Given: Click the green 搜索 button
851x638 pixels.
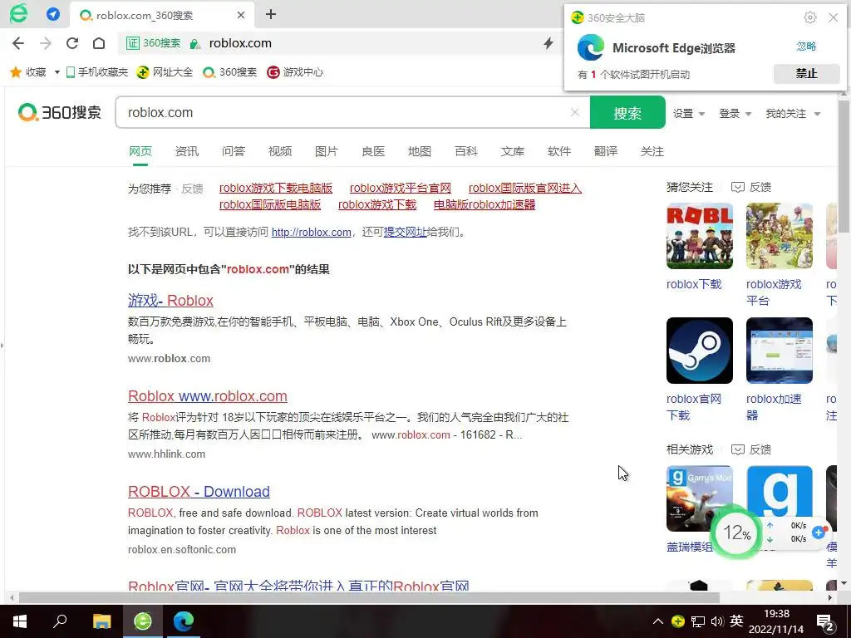Looking at the screenshot, I should tap(627, 112).
